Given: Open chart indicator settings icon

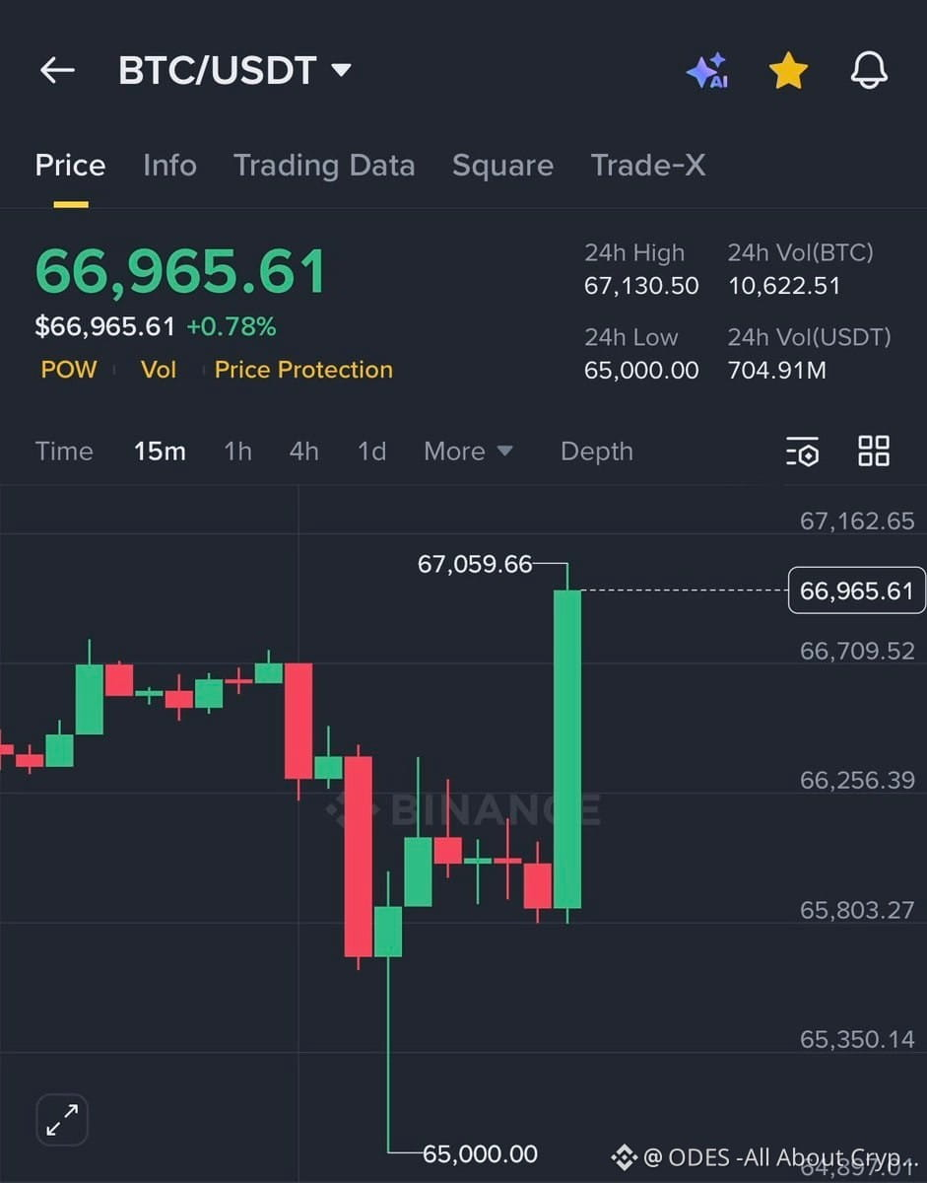Looking at the screenshot, I should point(803,452).
